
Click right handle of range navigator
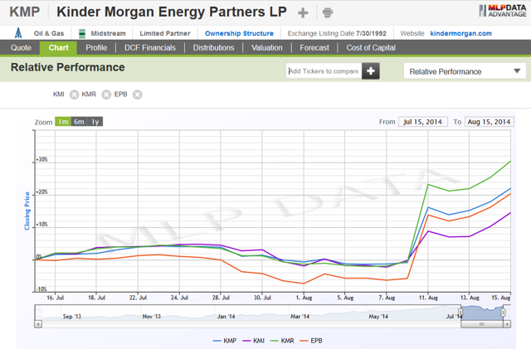504,313
